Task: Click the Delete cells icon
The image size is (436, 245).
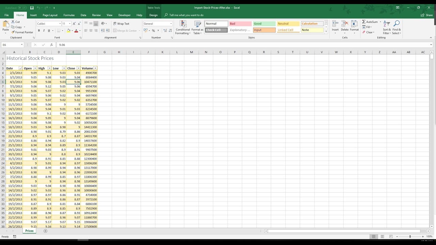Action: point(345,24)
